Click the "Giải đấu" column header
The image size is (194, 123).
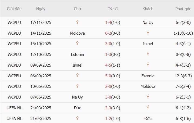click(x=14, y=9)
